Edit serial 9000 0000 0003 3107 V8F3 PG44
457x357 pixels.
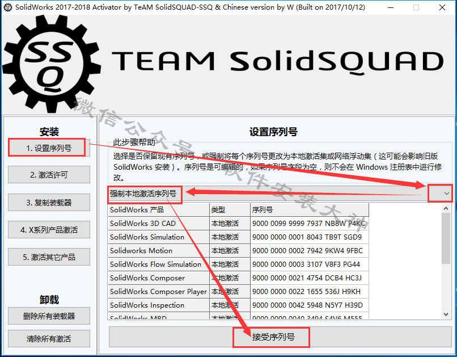(310, 264)
